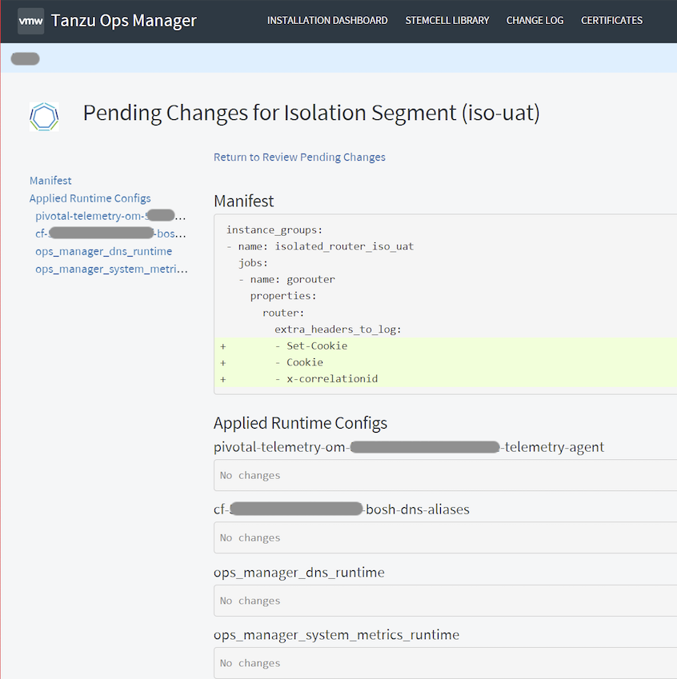Click 'No changes' under telemetry-agent
677x679 pixels.
[250, 476]
